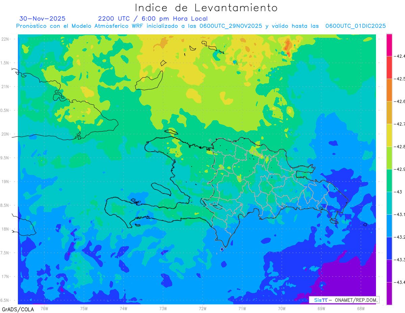The image size is (405, 313).
Task: Click the 75W longitude label
Action: point(84,308)
